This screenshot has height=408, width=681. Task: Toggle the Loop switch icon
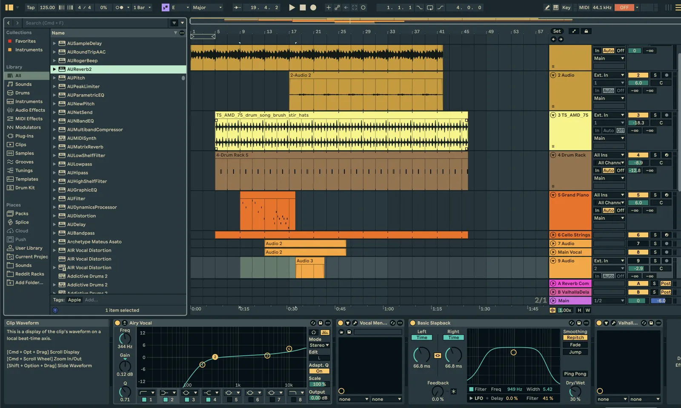(x=430, y=7)
